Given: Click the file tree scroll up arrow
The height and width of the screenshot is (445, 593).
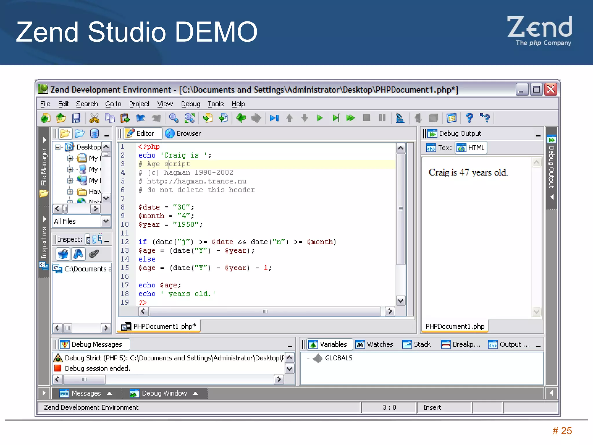Looking at the screenshot, I should 106,147.
